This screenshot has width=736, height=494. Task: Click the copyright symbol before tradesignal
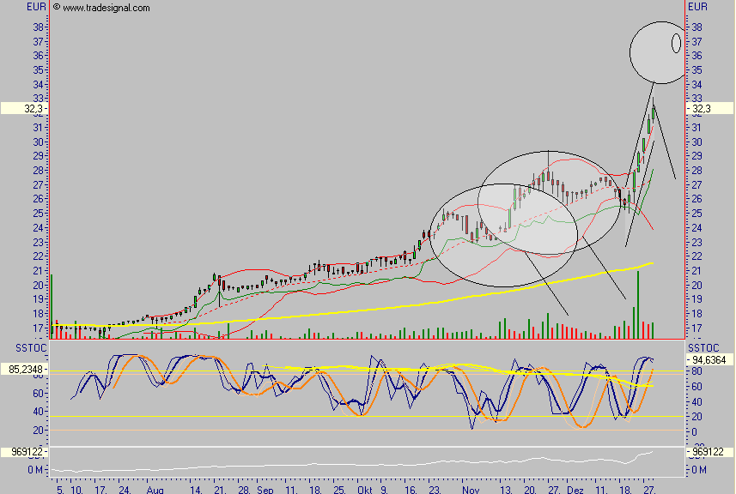pyautogui.click(x=57, y=8)
